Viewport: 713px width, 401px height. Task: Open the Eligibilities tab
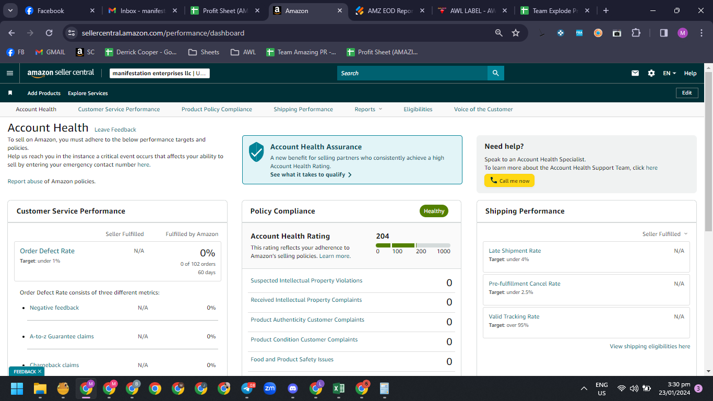pos(418,109)
